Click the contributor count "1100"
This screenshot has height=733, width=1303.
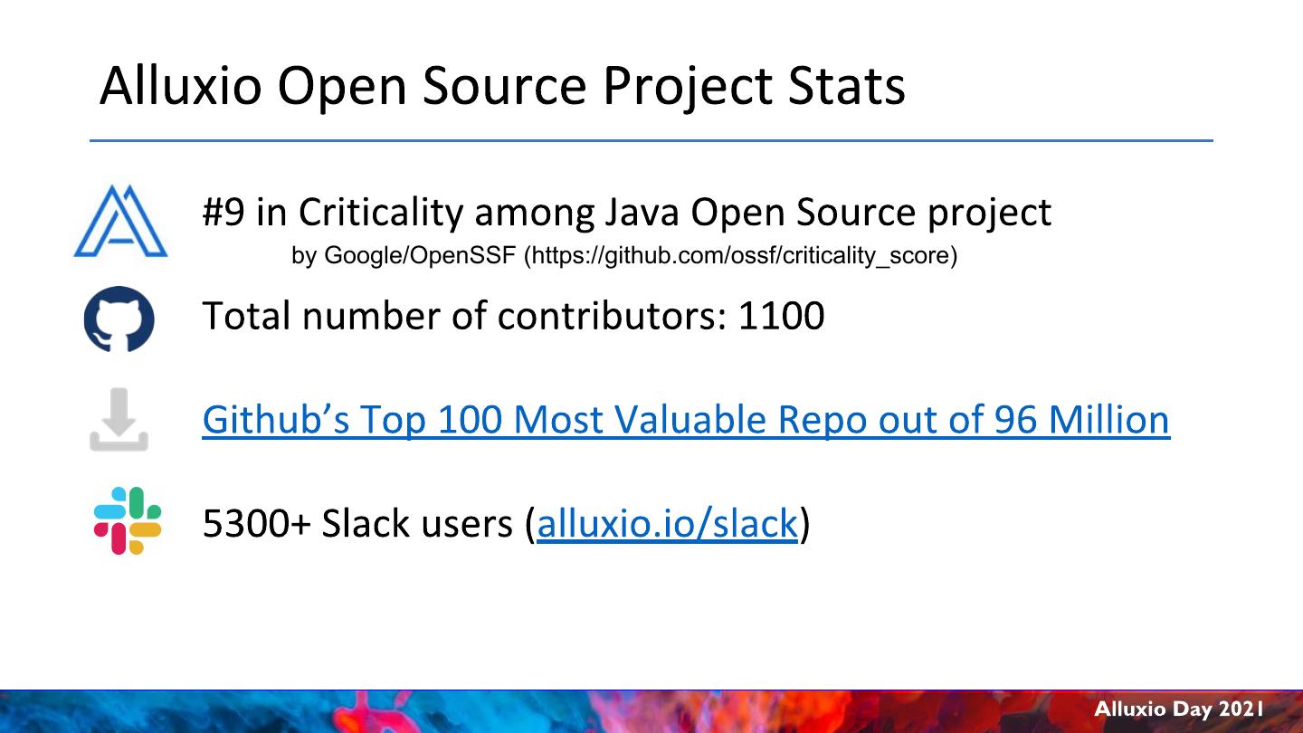(781, 316)
